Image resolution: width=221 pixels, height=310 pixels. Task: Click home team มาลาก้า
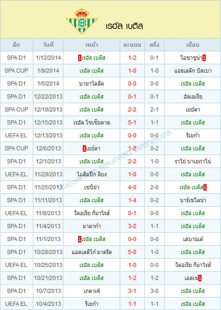tap(92, 226)
